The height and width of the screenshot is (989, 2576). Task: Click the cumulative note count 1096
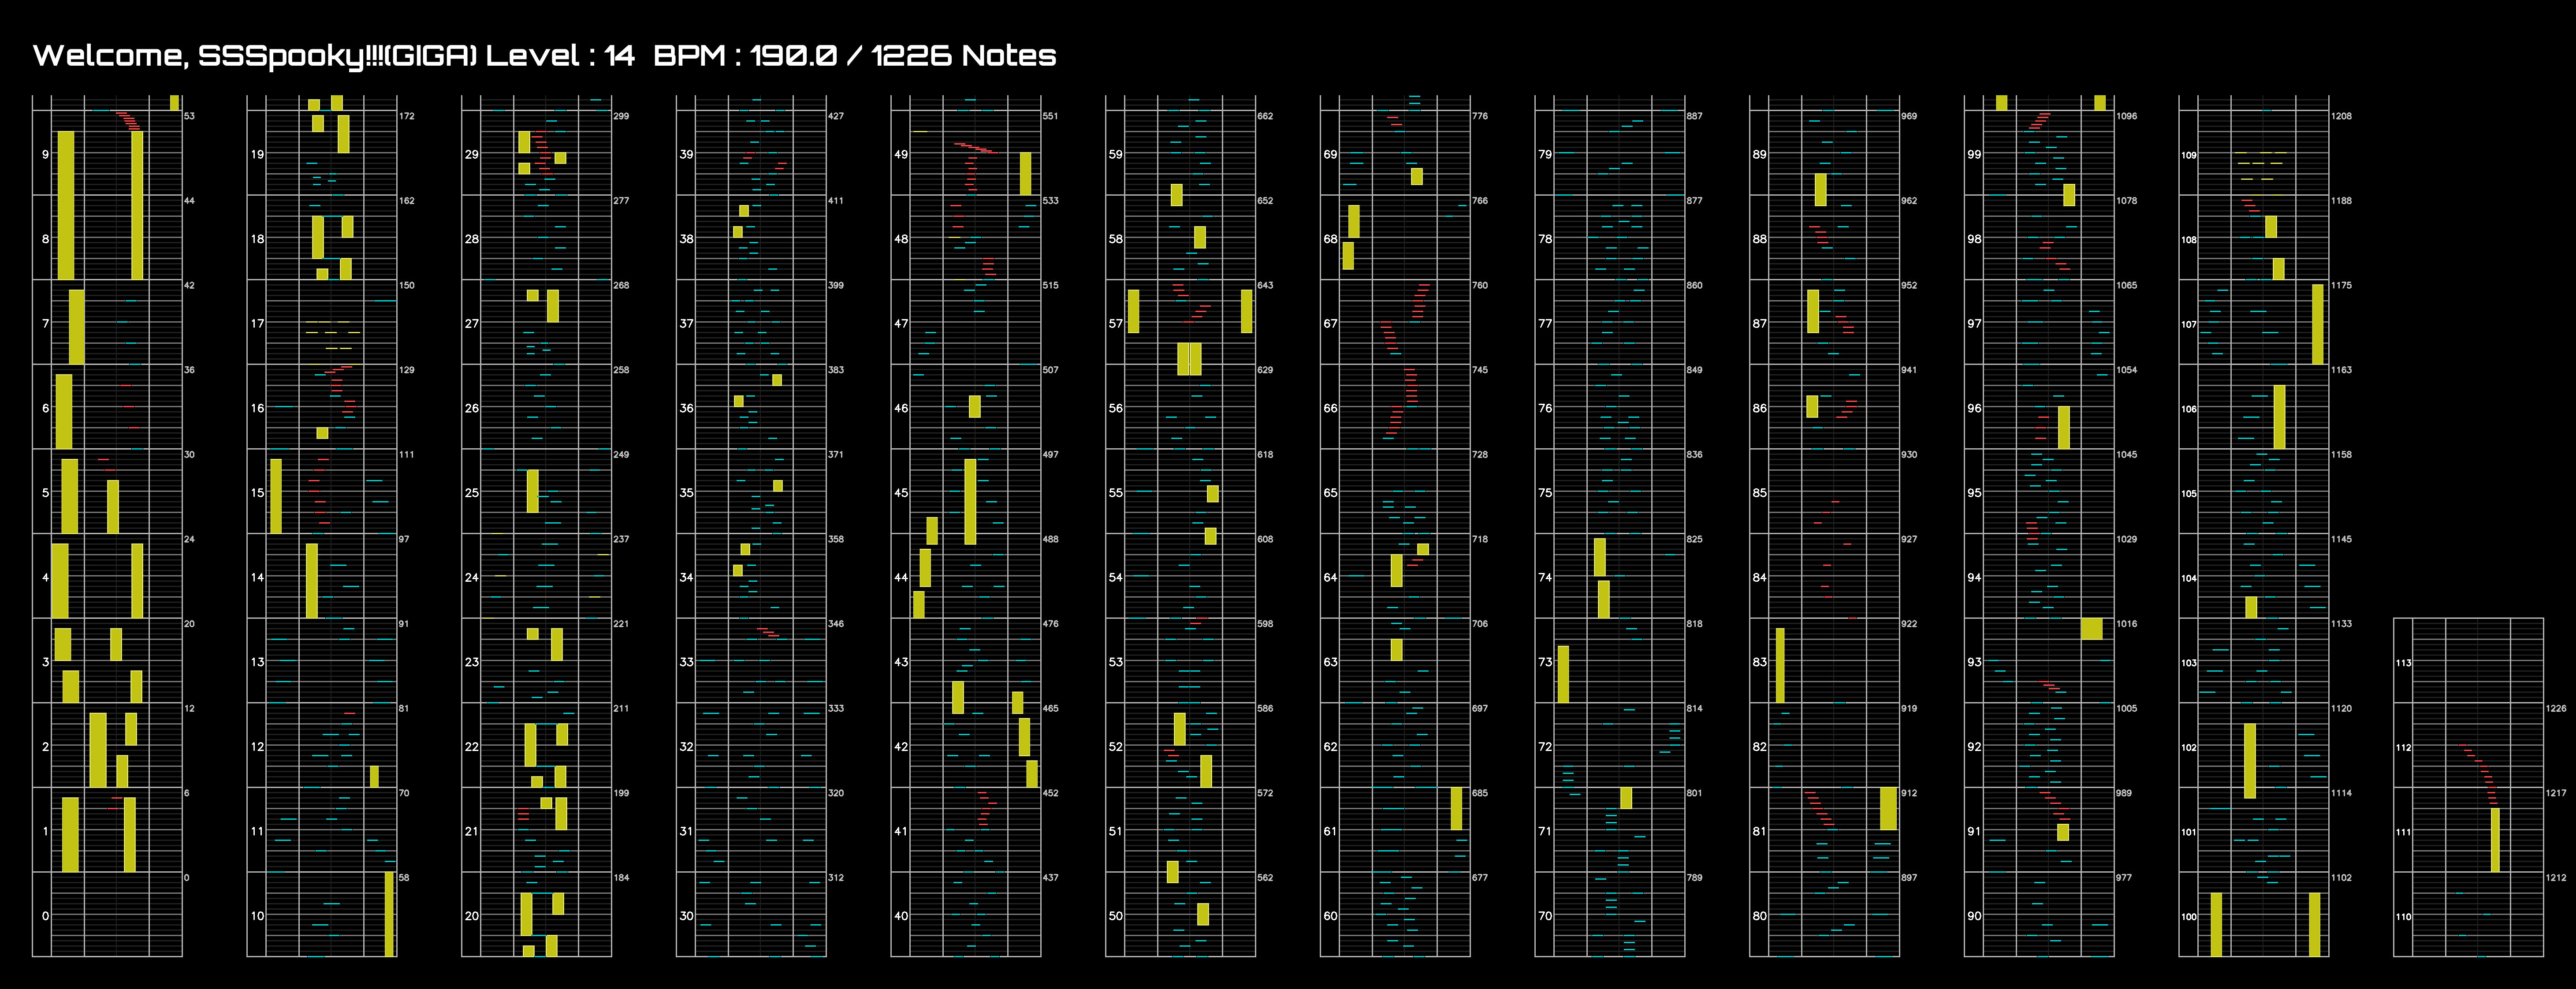pos(2126,116)
